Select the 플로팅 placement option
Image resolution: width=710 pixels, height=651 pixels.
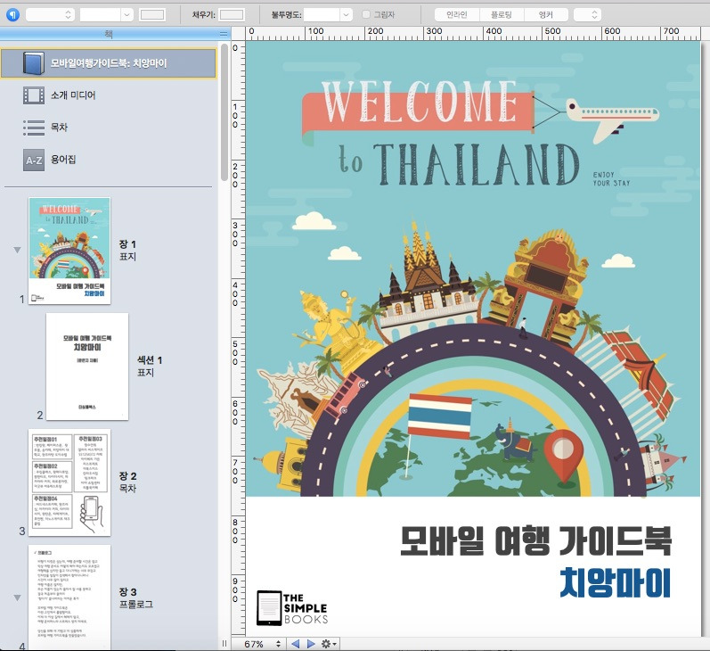pos(502,15)
